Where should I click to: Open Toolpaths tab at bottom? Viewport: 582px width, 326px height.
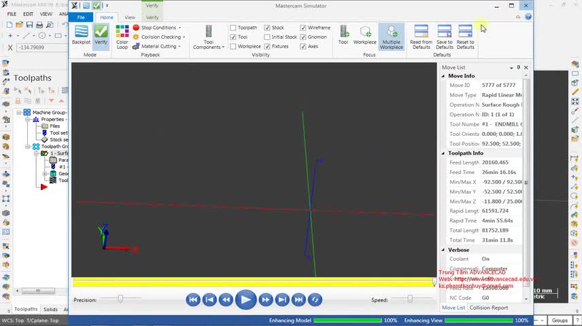click(x=26, y=309)
